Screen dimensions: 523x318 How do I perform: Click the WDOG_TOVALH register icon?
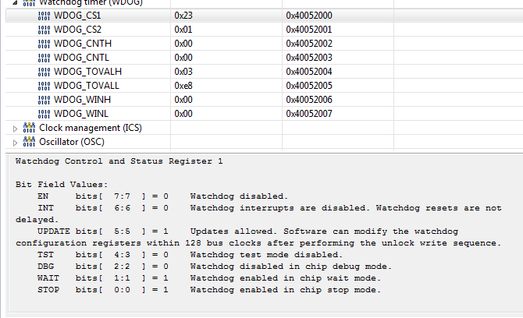click(44, 72)
